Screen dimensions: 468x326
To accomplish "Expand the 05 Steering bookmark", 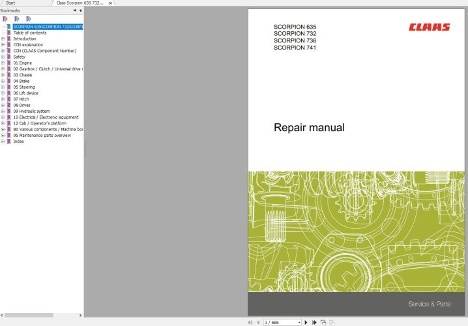I will pos(3,87).
